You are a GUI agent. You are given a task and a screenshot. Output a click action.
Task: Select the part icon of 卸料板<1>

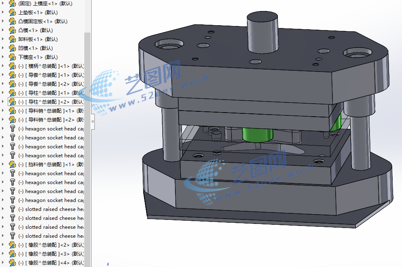tap(12, 39)
